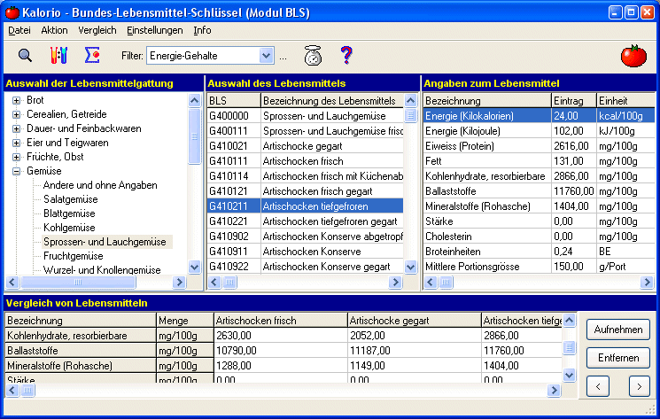Click the kitchen scale icon

[x=313, y=56]
